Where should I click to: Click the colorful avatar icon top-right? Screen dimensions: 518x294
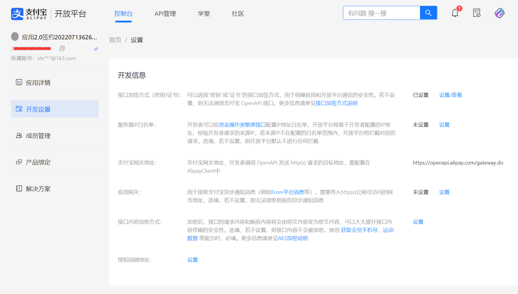(x=499, y=13)
